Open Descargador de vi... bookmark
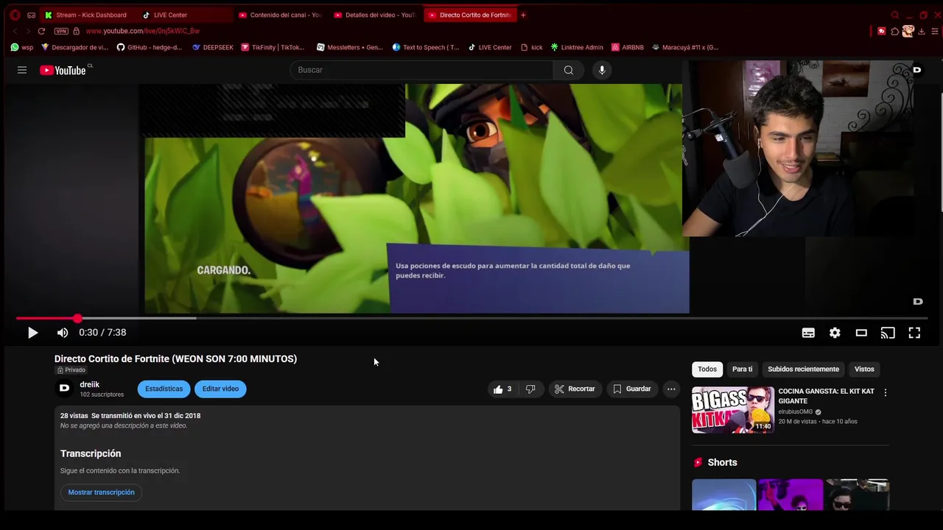This screenshot has width=943, height=530. [x=75, y=47]
